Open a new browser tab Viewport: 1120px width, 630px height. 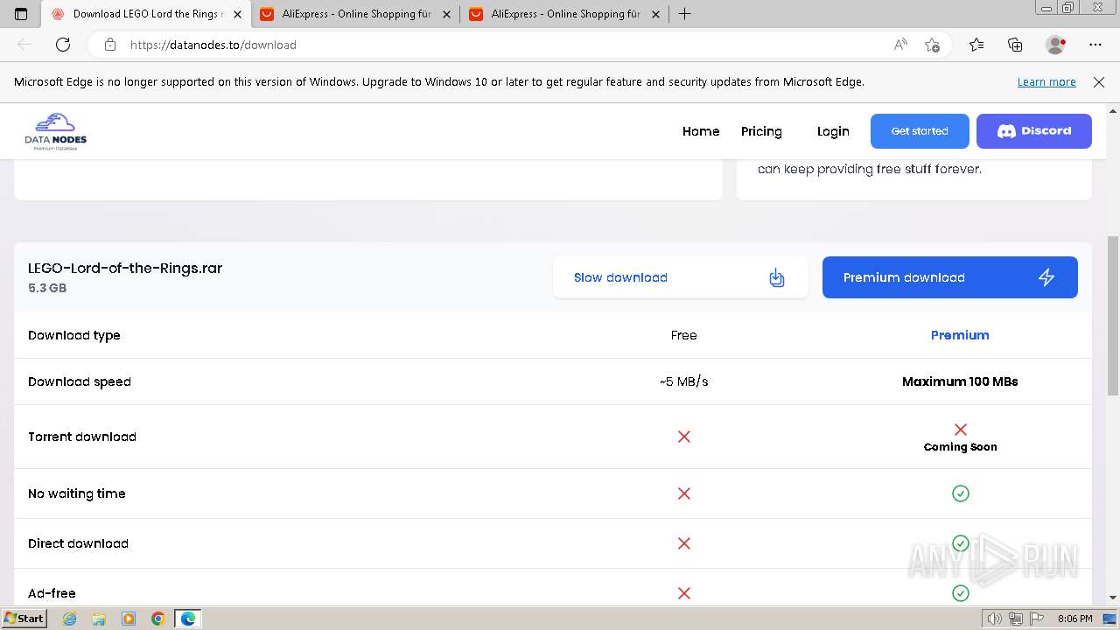(x=685, y=14)
